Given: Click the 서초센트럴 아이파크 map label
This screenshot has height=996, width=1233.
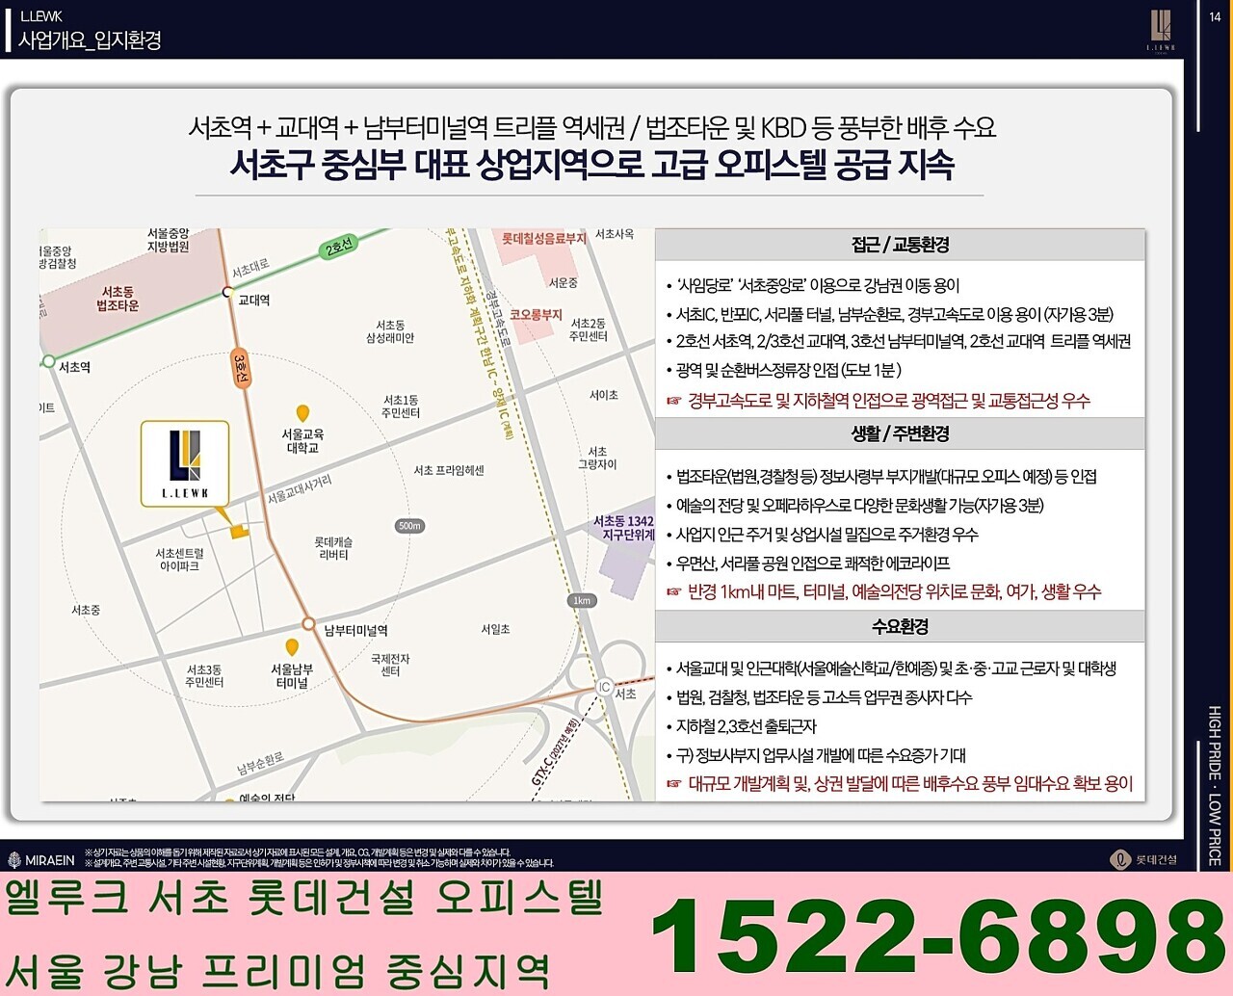Looking at the screenshot, I should pyautogui.click(x=180, y=560).
